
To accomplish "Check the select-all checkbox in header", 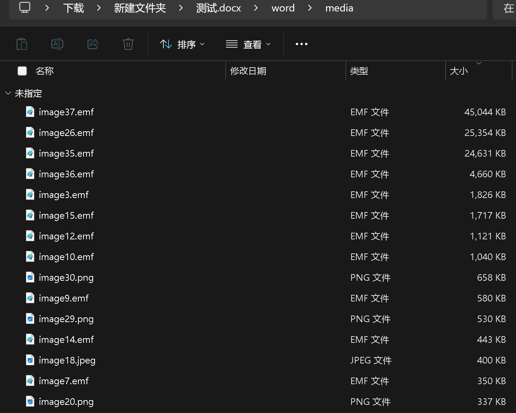I will (x=22, y=71).
